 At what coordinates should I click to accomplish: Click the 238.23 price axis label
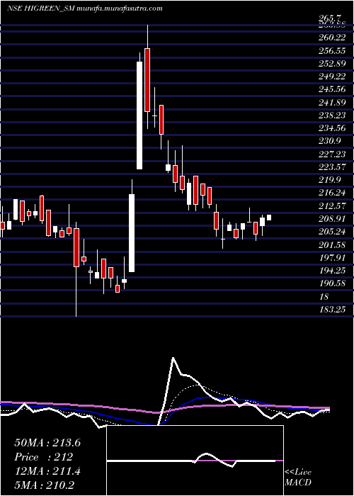coord(333,115)
